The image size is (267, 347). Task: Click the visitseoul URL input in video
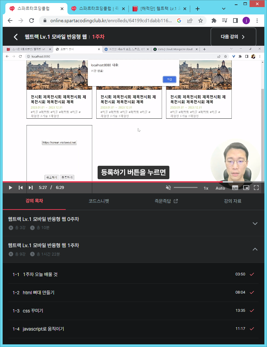pyautogui.click(x=59, y=143)
